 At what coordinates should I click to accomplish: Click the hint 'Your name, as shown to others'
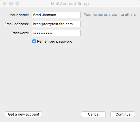(110, 15)
